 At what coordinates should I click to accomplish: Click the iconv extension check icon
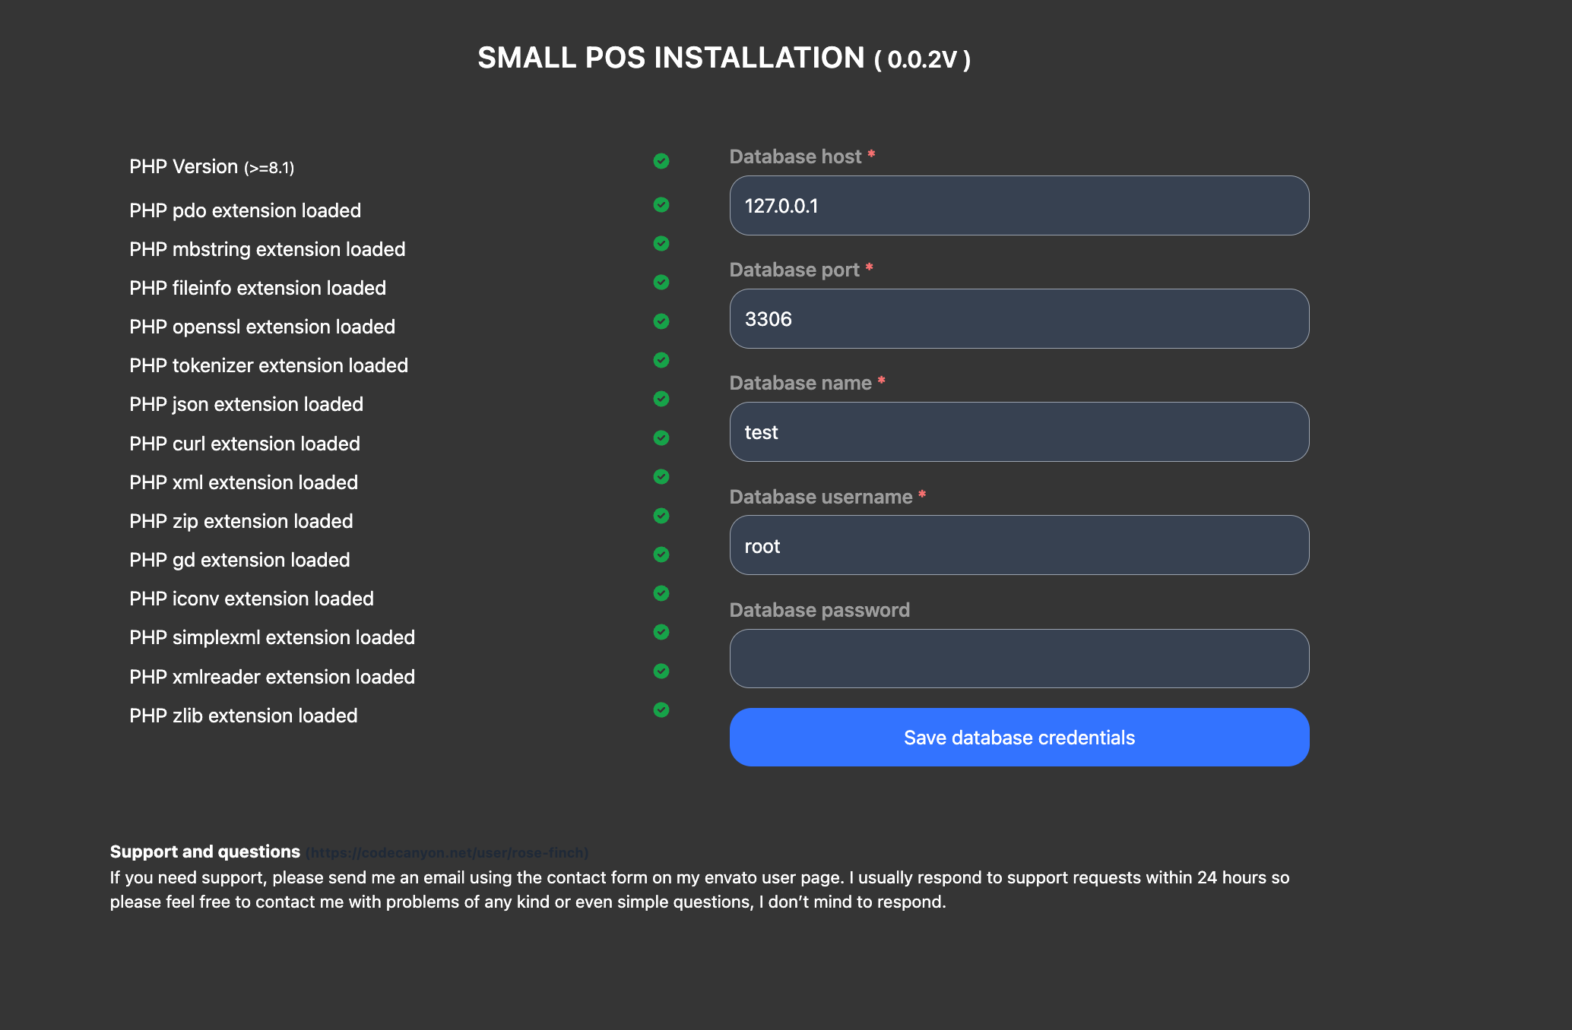[661, 593]
